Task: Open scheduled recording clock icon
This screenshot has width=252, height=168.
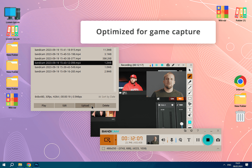Action: [x=191, y=131]
